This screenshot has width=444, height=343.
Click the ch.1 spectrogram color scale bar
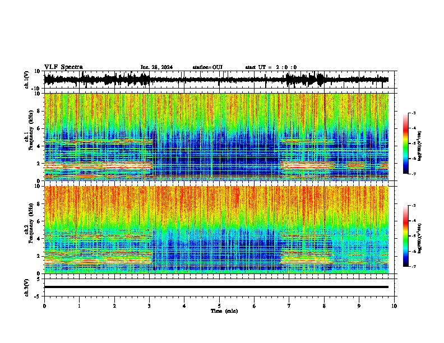405,143
